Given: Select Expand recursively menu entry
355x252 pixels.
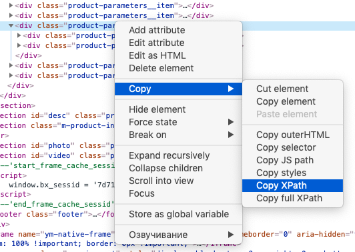Looking at the screenshot, I should click(x=178, y=155).
